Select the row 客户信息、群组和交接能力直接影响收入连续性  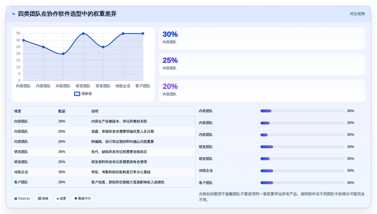[x=103, y=182]
